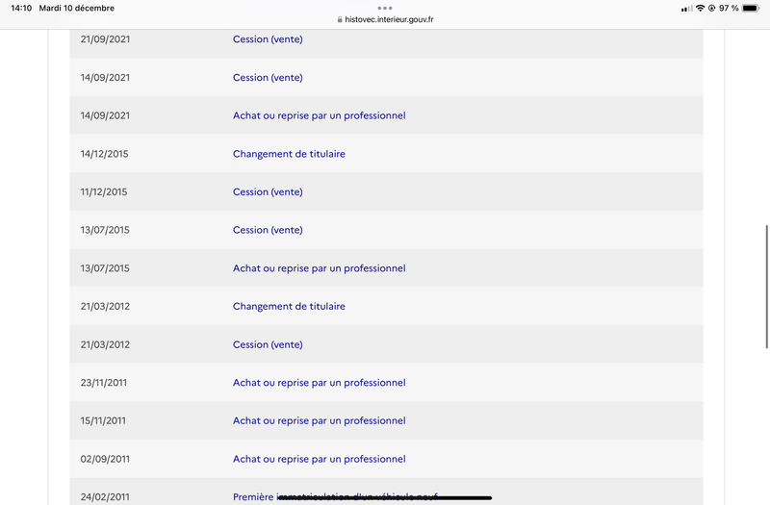Viewport: 770px width, 505px height.
Task: Open the Changement de titulaire entry dated 21/03/2012
Action: point(289,306)
